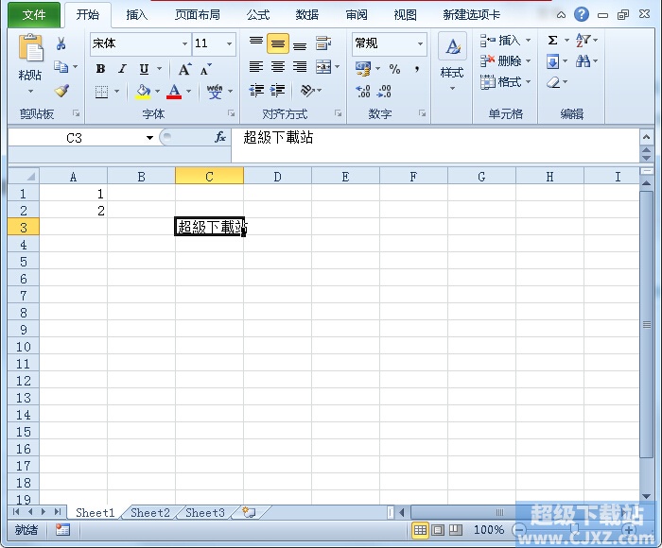Open underline style dropdown arrow

pos(159,69)
